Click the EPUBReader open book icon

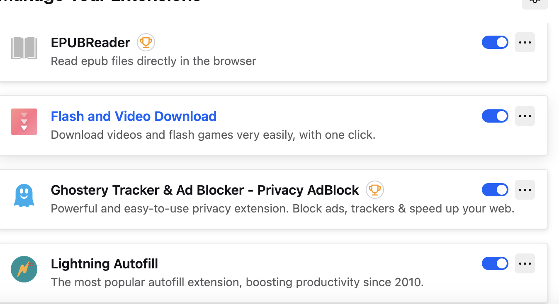[24, 48]
